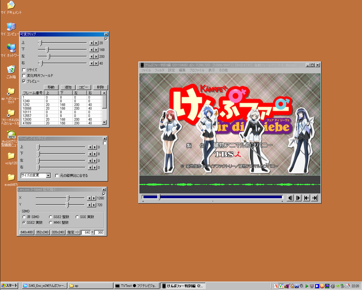The width and height of the screenshot is (362, 290).
Task: Step back one frame in AviUtl player
Action: click(x=290, y=198)
